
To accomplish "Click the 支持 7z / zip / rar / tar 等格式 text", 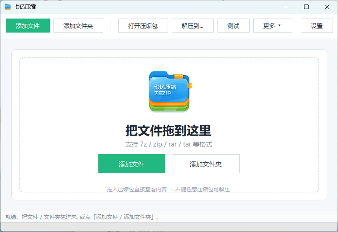I will tap(169, 144).
